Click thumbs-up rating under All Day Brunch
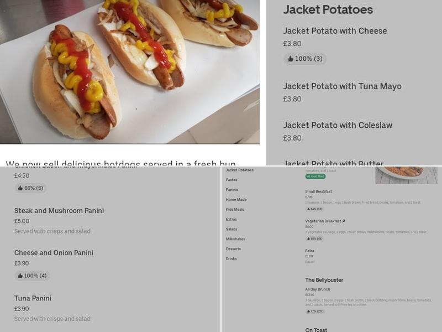The height and width of the screenshot is (332, 442). [x=315, y=312]
